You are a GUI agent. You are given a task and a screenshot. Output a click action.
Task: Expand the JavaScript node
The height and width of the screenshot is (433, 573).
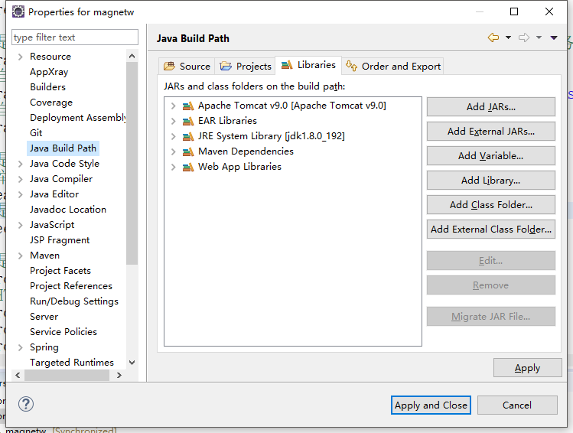[21, 225]
